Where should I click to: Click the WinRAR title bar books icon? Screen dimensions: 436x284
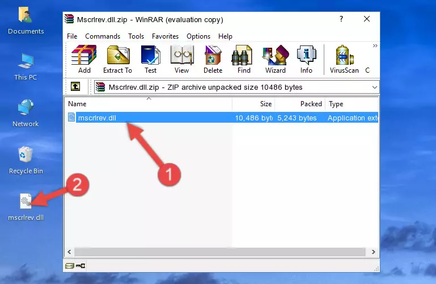[69, 19]
